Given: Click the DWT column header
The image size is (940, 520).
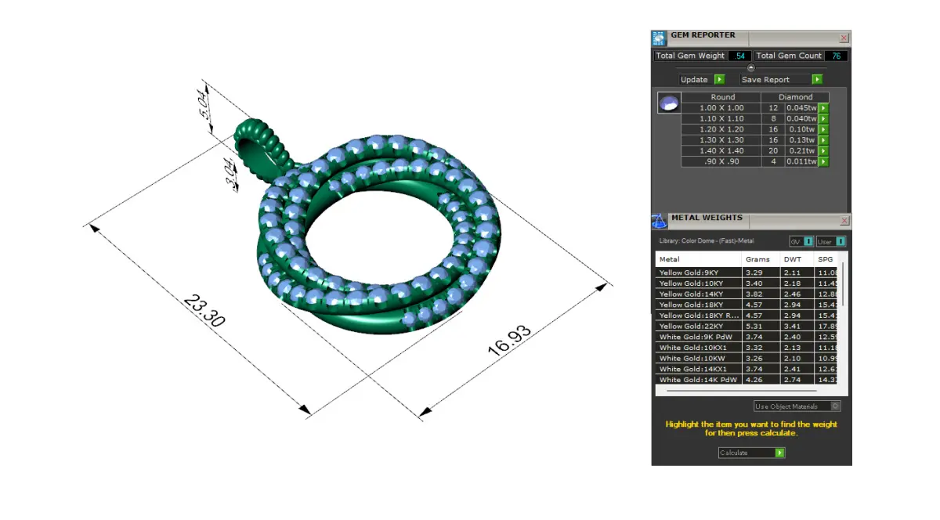Looking at the screenshot, I should (797, 259).
